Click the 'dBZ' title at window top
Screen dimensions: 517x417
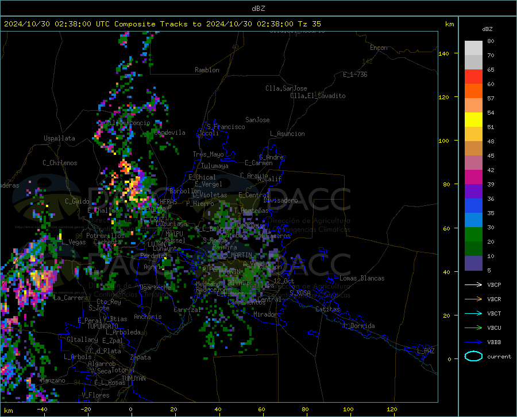pyautogui.click(x=258, y=9)
